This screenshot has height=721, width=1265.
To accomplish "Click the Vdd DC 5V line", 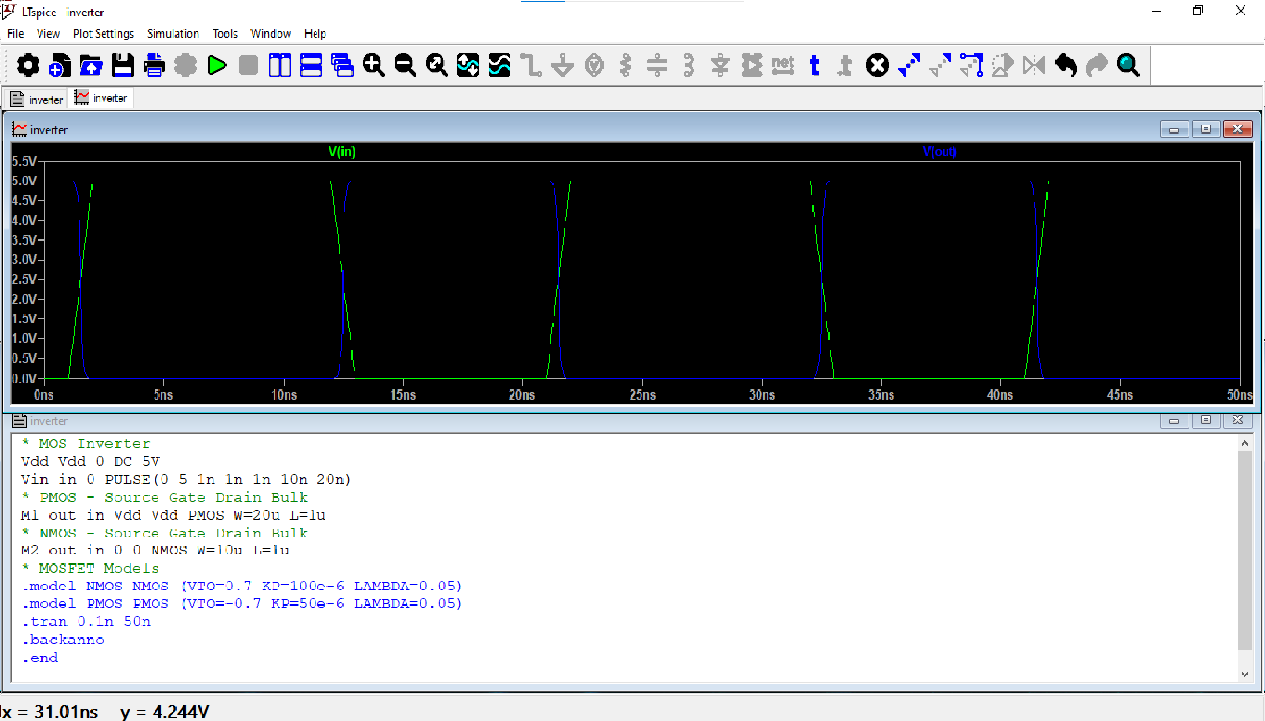I will (90, 461).
